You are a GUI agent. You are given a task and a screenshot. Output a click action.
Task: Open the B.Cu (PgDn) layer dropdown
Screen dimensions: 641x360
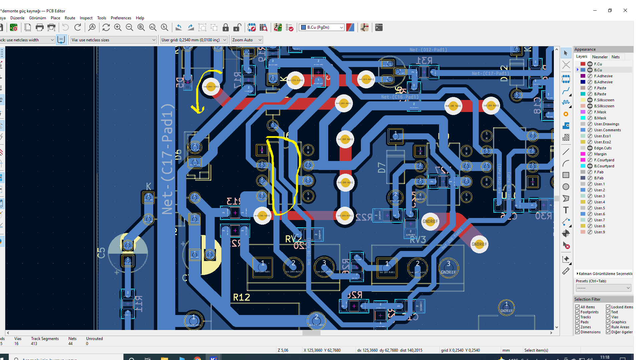click(x=322, y=27)
